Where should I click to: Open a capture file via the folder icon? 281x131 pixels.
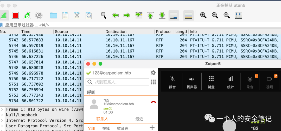point(54,15)
